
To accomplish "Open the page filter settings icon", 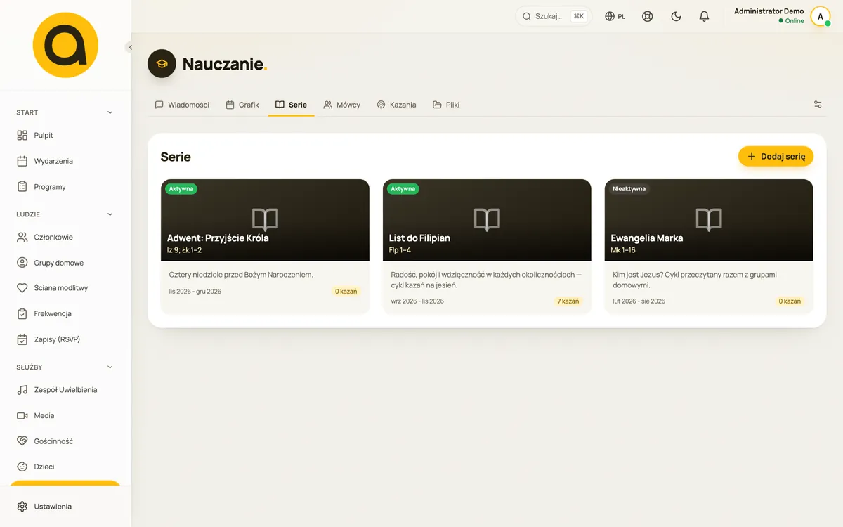I will coord(818,105).
